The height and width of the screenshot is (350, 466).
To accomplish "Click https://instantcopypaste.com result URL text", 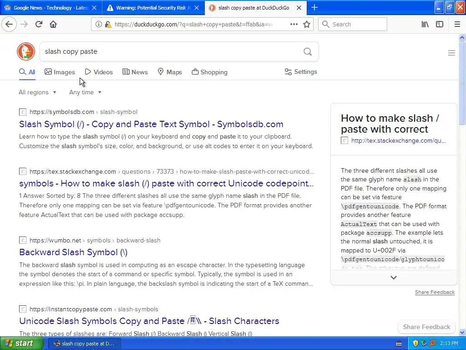I will [71, 309].
